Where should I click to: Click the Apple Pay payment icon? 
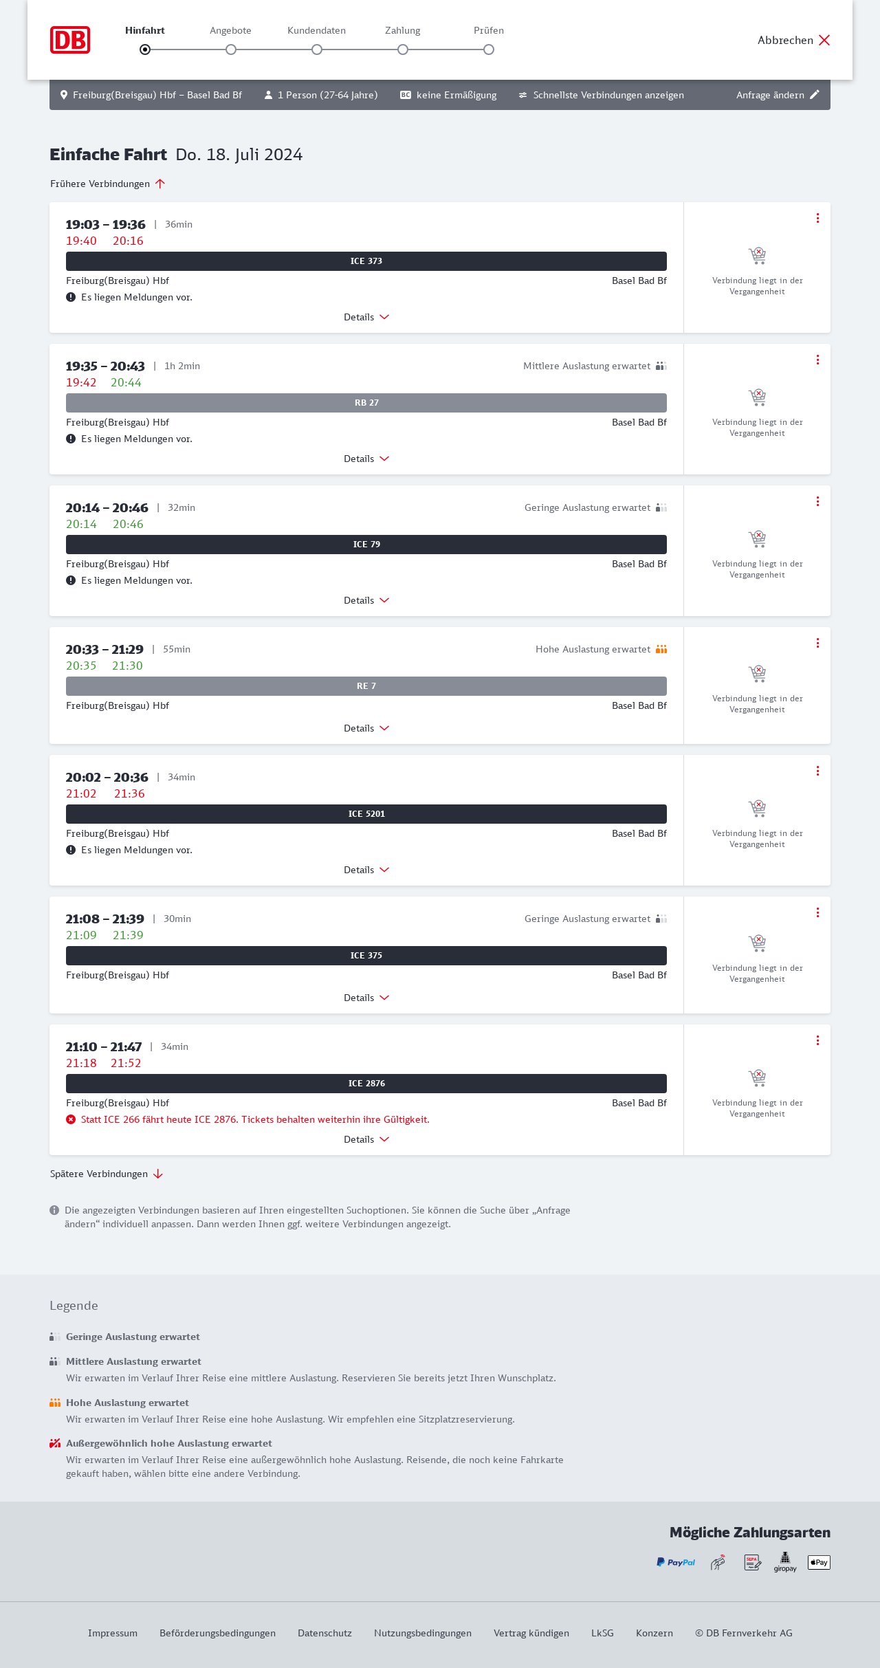point(819,1562)
